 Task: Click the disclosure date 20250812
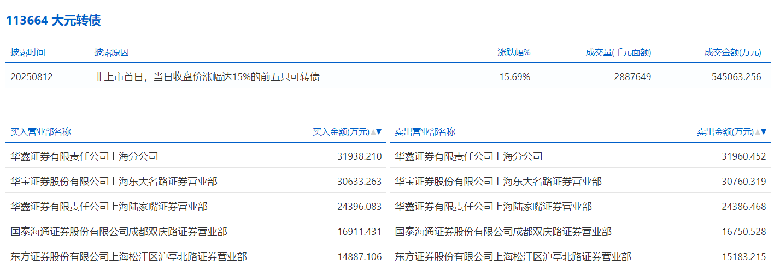pyautogui.click(x=32, y=77)
